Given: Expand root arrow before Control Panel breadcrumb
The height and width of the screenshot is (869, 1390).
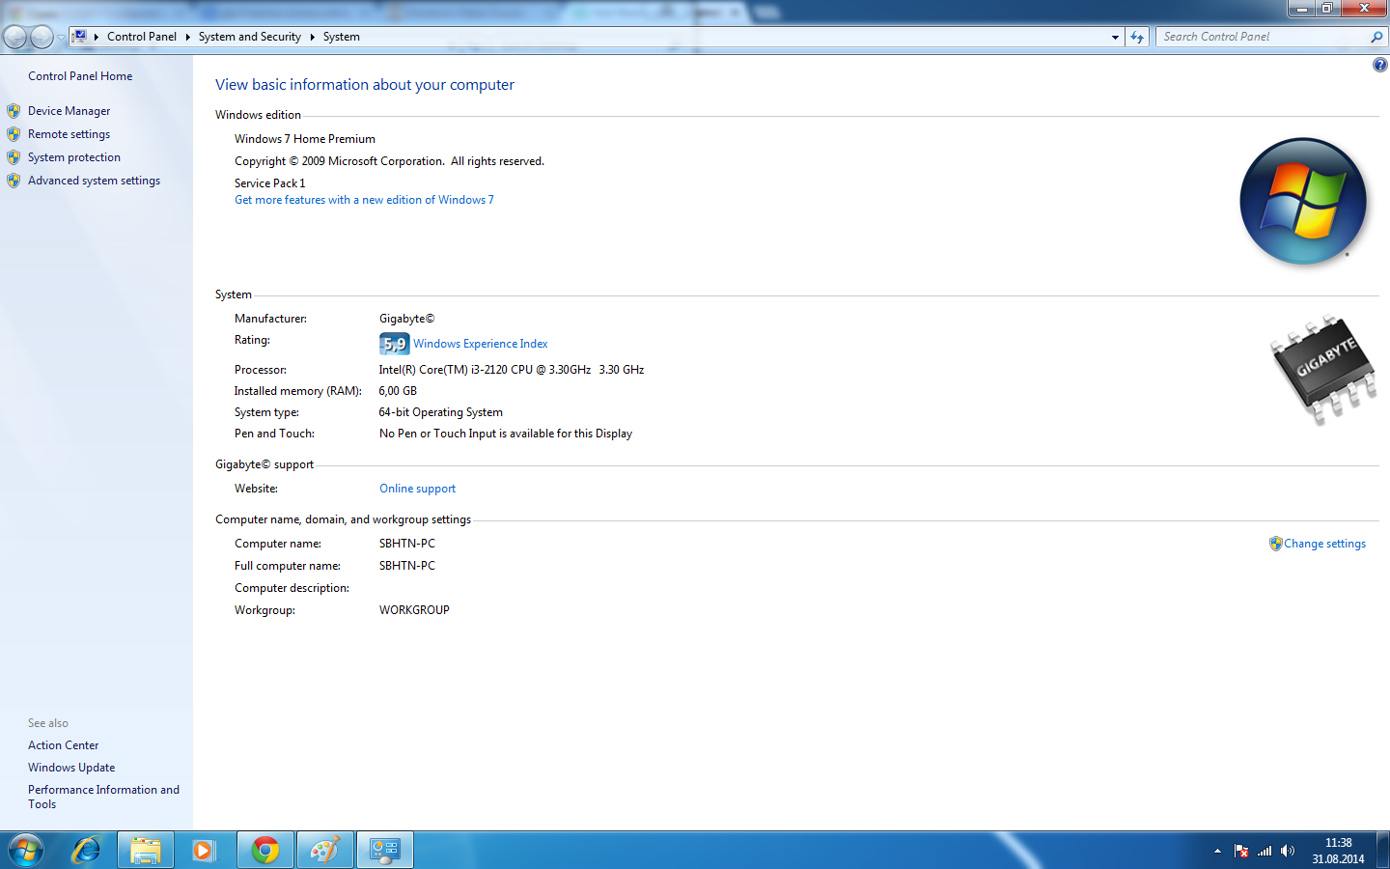Looking at the screenshot, I should [96, 37].
